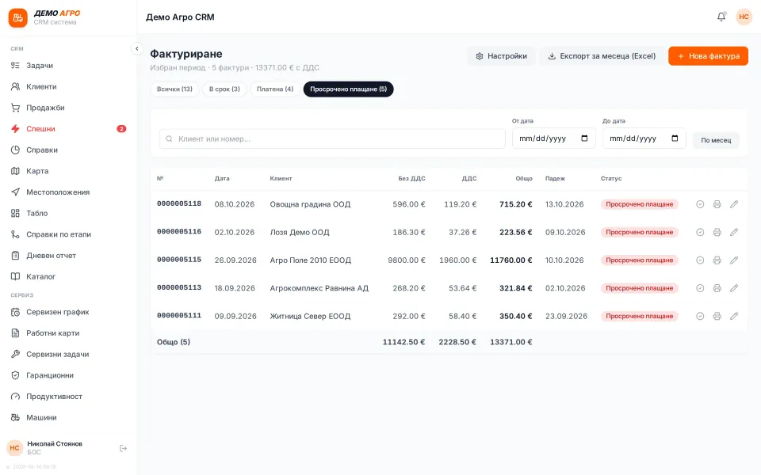Print invoice 0000005116
761x475 pixels.
[x=717, y=232]
